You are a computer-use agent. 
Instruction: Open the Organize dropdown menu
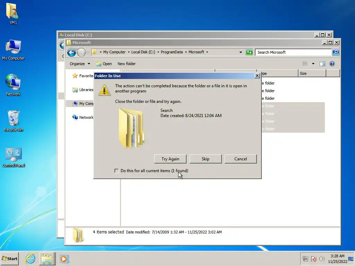(80, 64)
